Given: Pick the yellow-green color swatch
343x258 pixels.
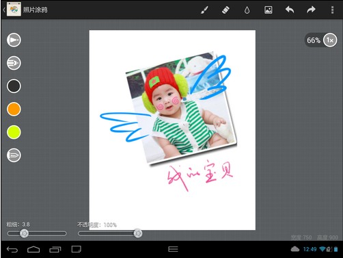Looking at the screenshot, I should (14, 132).
